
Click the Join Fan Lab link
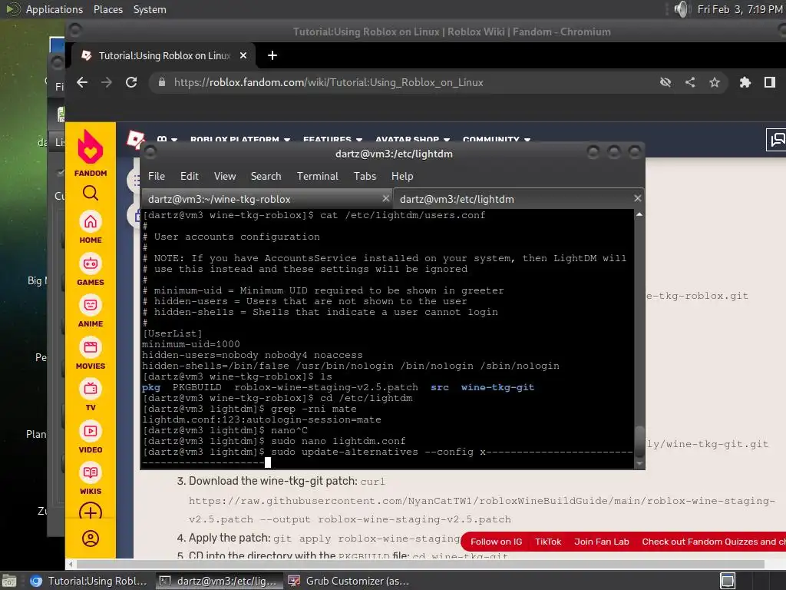coord(602,542)
